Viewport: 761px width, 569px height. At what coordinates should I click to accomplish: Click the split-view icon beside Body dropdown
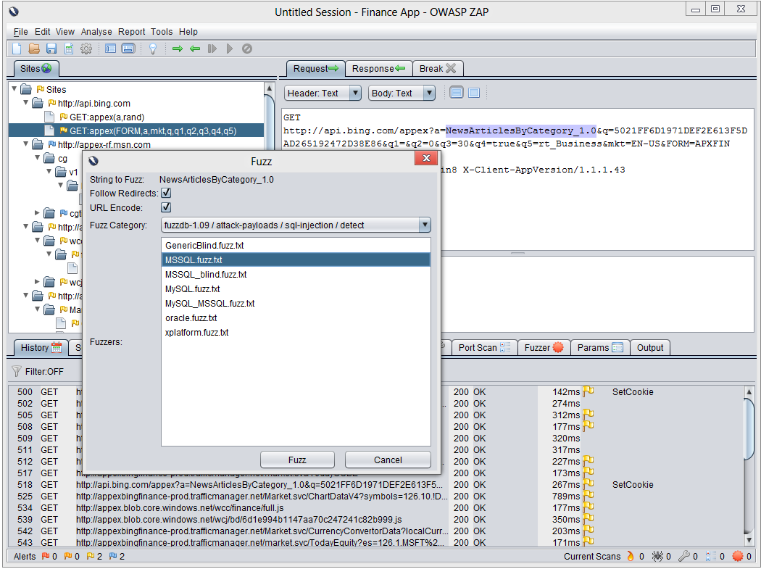[x=457, y=93]
